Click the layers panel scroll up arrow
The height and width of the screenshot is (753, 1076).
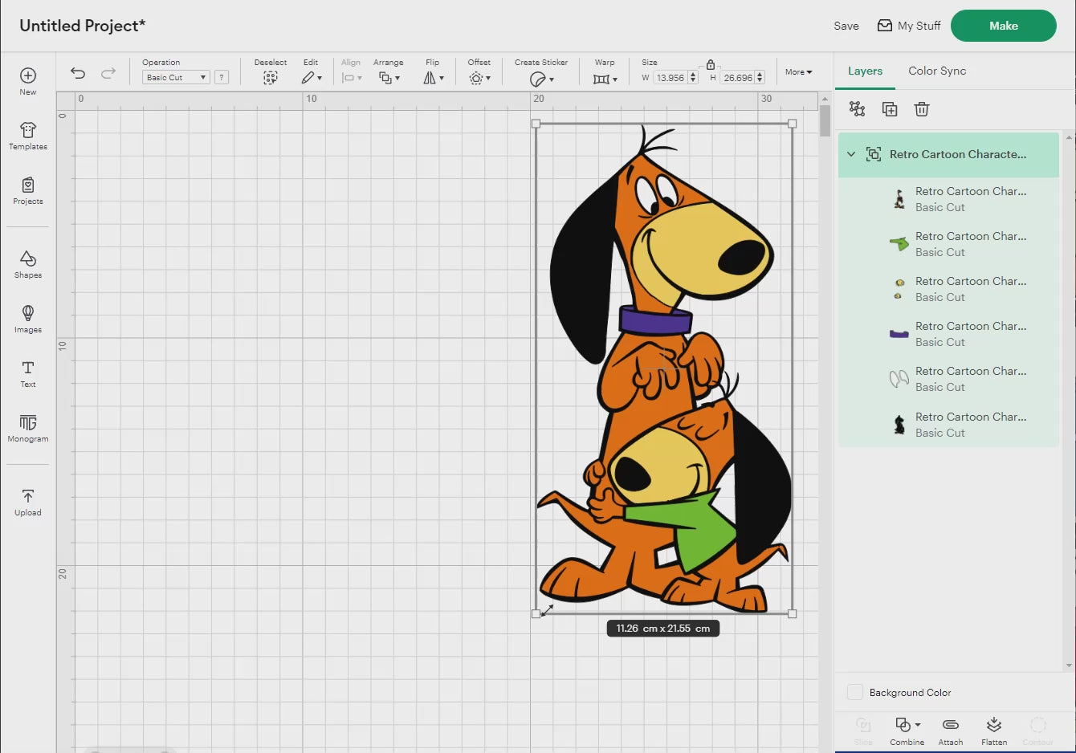click(1069, 137)
